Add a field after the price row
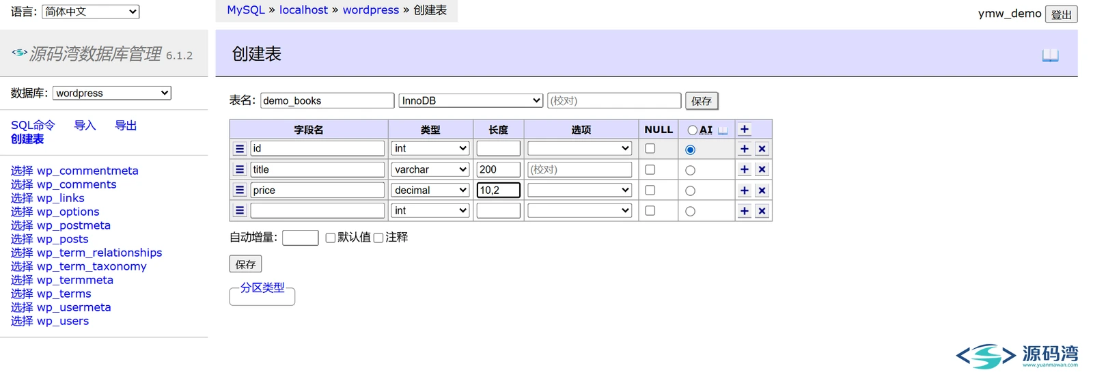The height and width of the screenshot is (383, 1093). tap(745, 190)
